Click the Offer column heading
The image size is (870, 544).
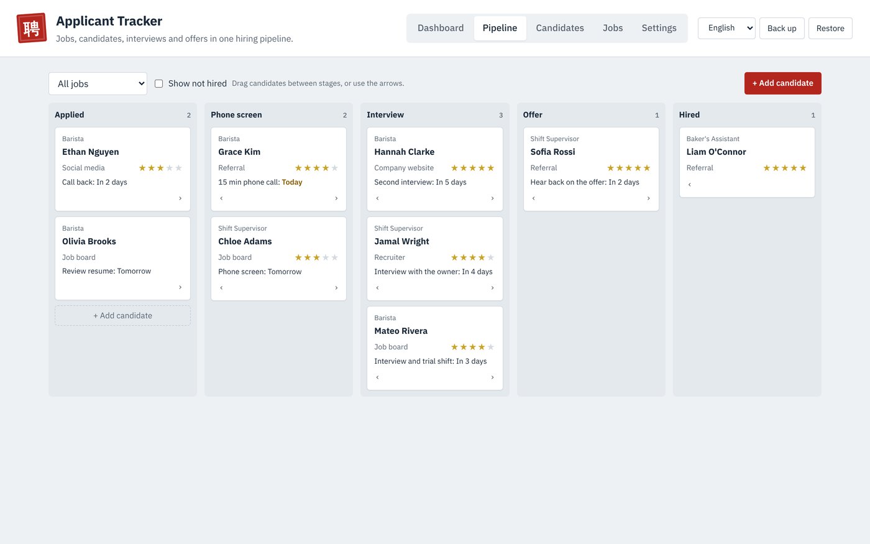point(533,115)
